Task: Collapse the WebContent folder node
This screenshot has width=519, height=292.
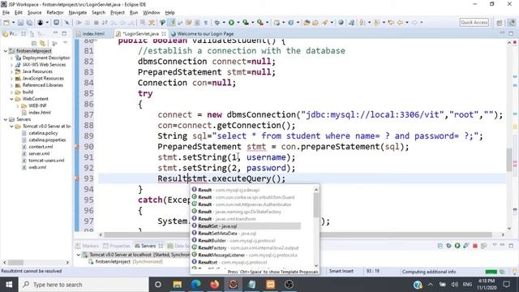Action: tap(12, 99)
